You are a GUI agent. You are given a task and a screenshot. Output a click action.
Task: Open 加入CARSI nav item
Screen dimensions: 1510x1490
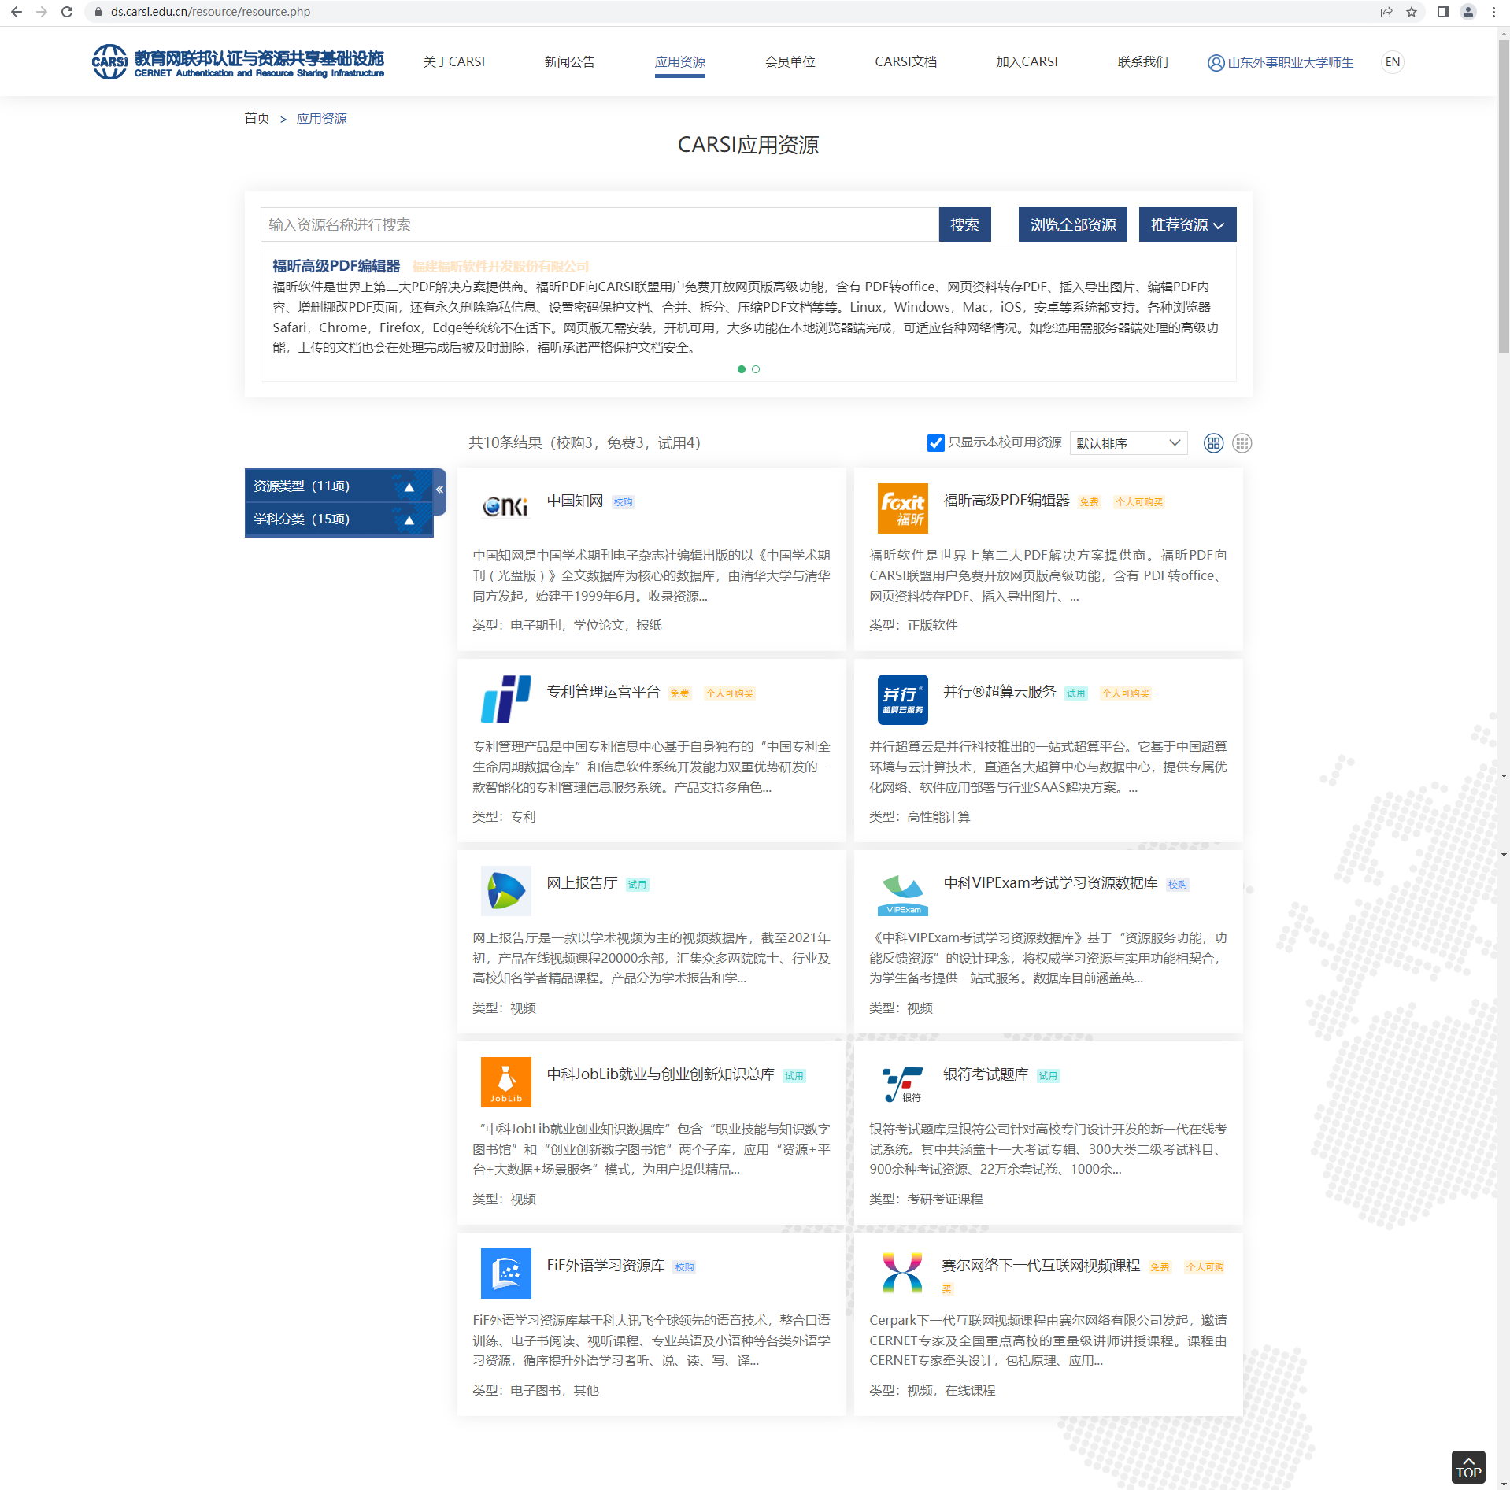[1027, 62]
